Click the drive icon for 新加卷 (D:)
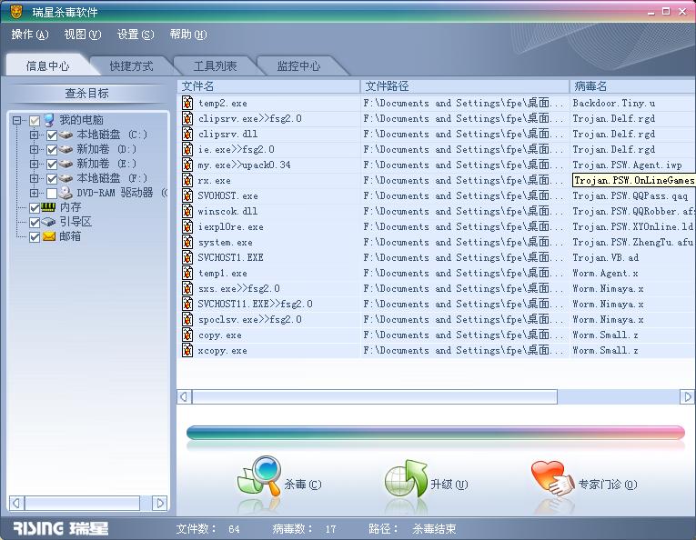Viewport: 696px width, 540px height. (x=66, y=149)
